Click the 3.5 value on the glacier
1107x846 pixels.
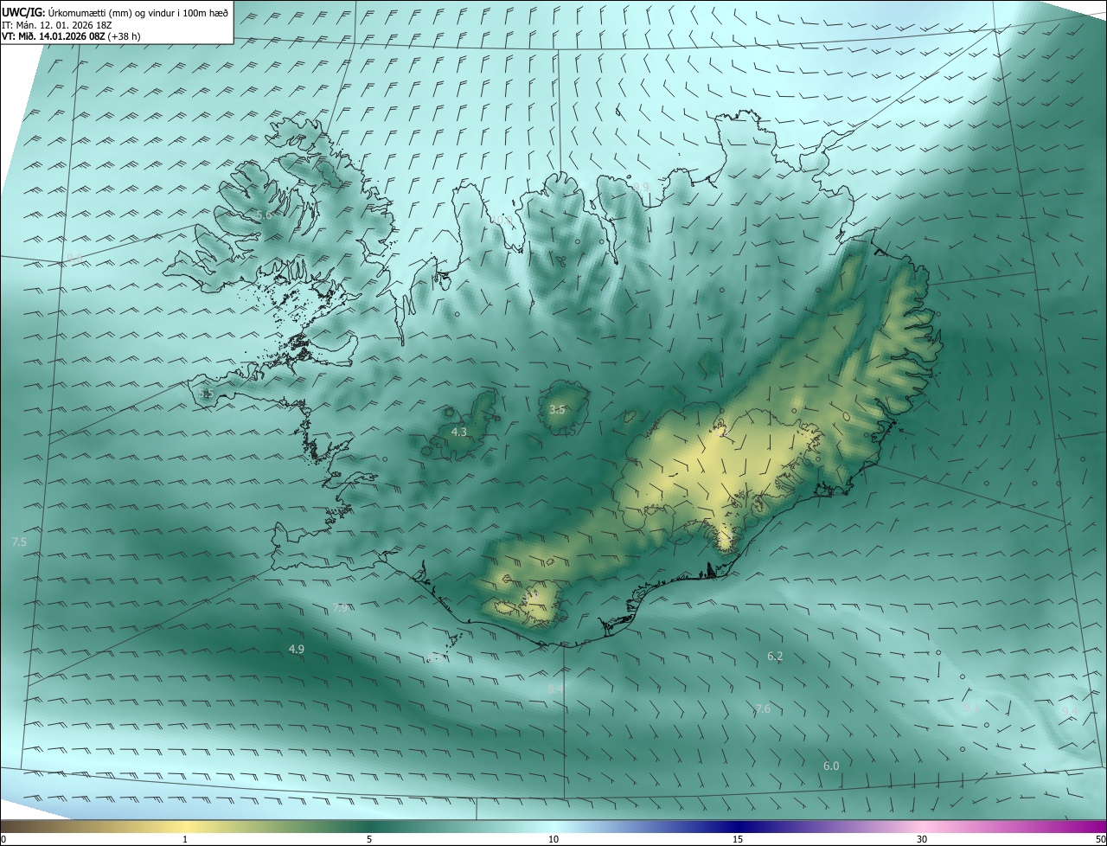tap(557, 410)
